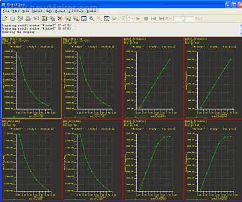Stop animation with the Stop button
242x202 pixels.
[146, 18]
